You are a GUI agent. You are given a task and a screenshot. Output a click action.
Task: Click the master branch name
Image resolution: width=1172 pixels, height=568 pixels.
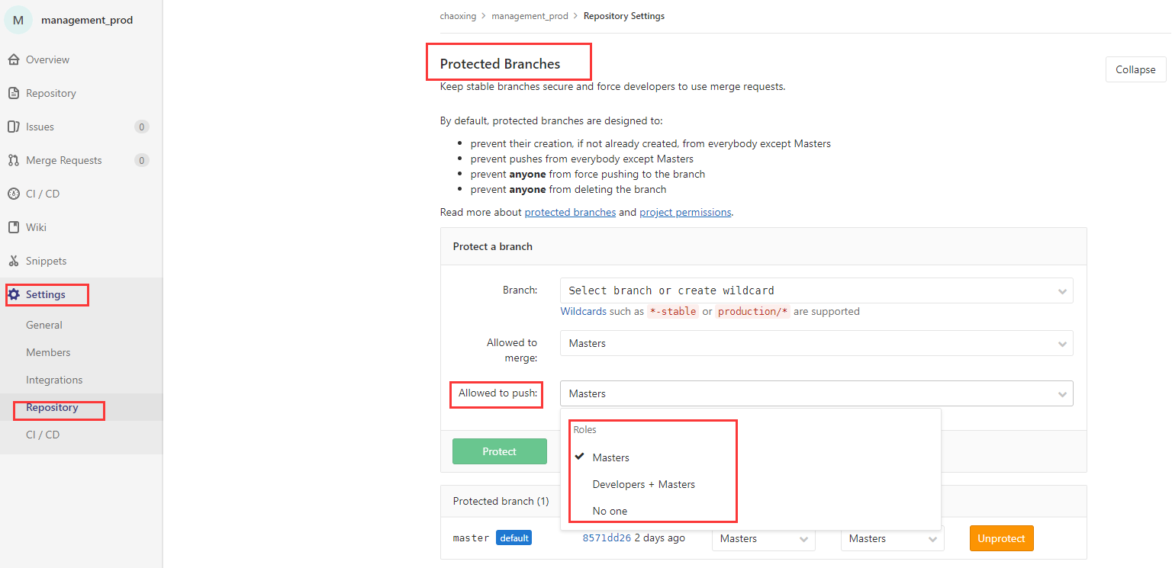coord(471,538)
